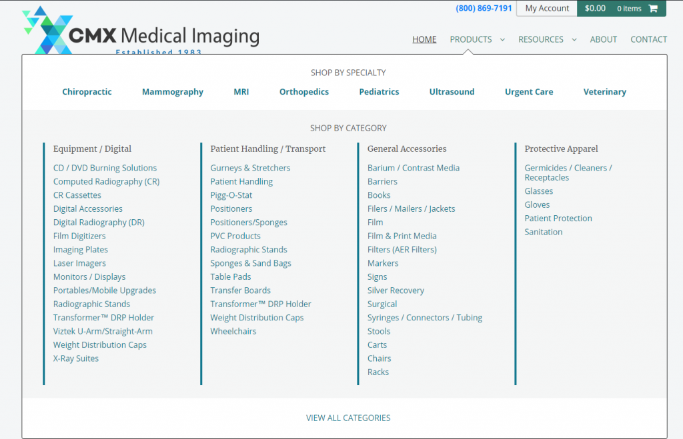Call the (800) 869-7191 phone link

tap(484, 8)
